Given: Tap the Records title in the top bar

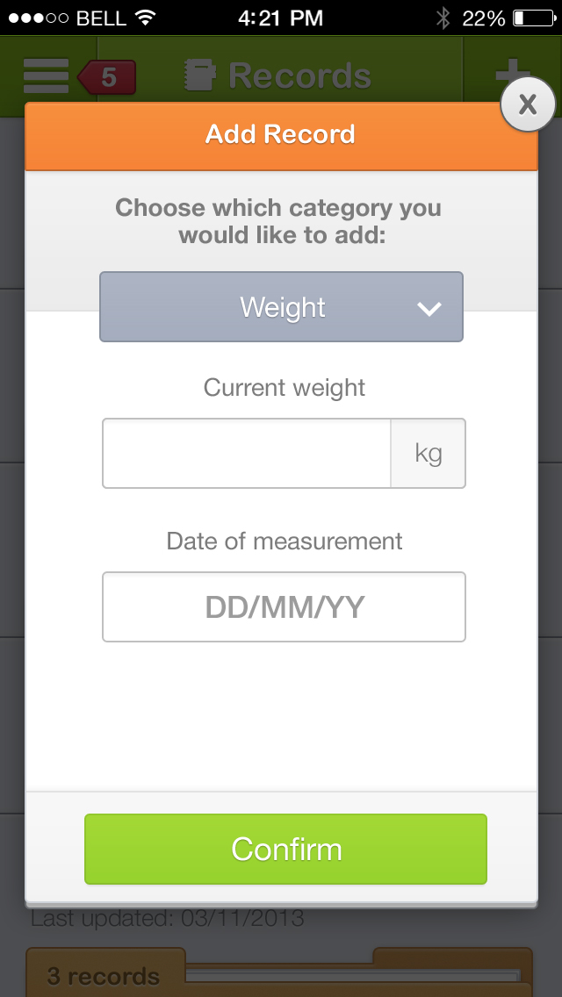Looking at the screenshot, I should click(x=299, y=76).
